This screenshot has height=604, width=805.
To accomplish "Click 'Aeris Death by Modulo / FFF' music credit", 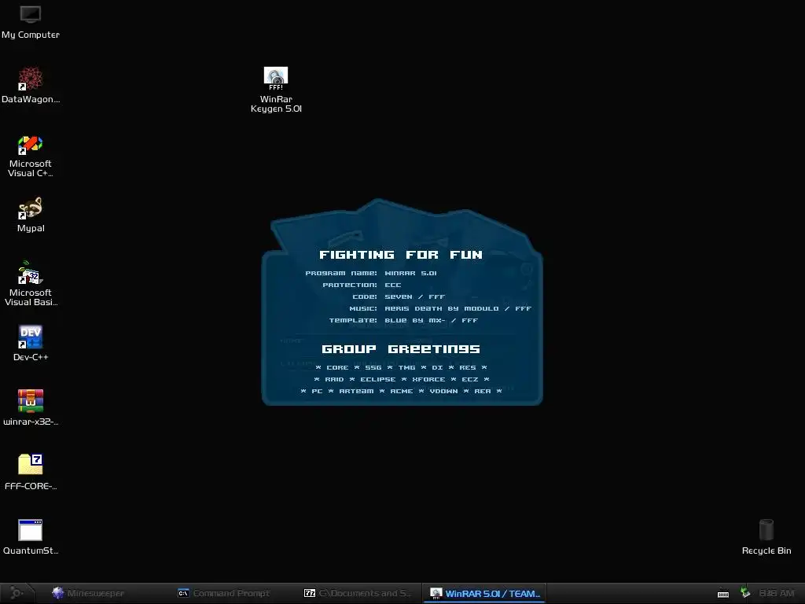I will (458, 308).
